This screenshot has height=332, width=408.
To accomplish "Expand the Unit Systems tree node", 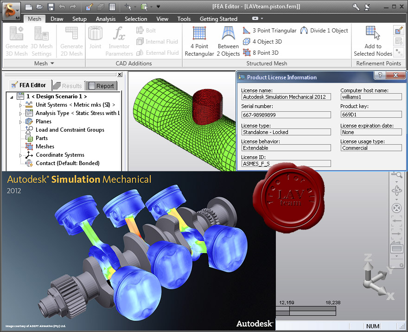I will point(20,105).
